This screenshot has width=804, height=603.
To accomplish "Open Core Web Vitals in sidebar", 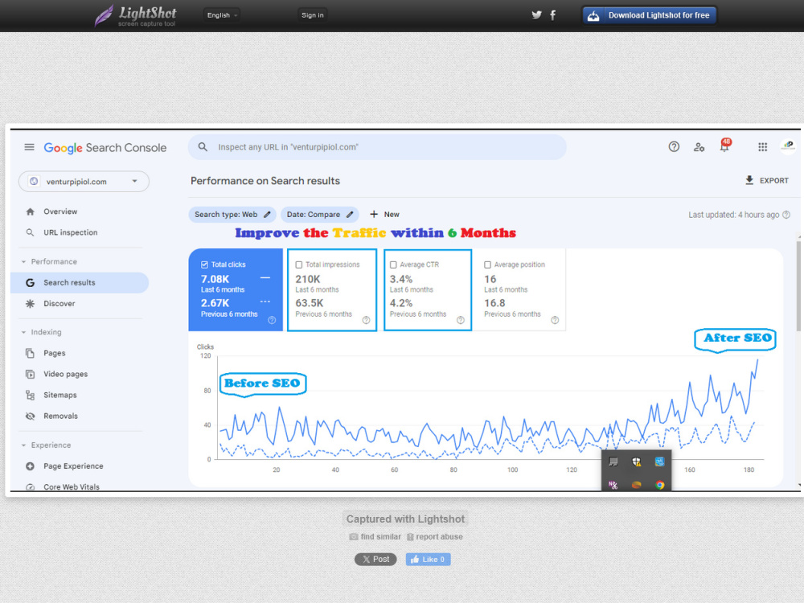I will click(x=72, y=486).
